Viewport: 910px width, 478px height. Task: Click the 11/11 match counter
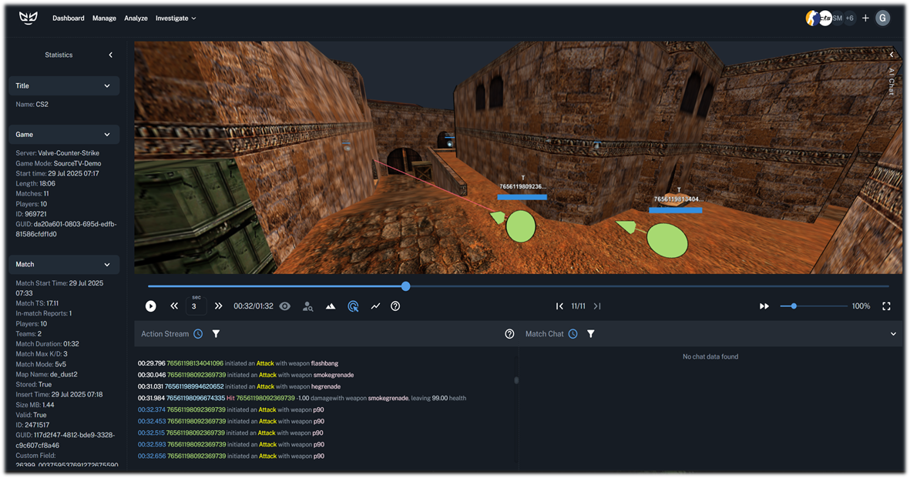click(x=578, y=306)
